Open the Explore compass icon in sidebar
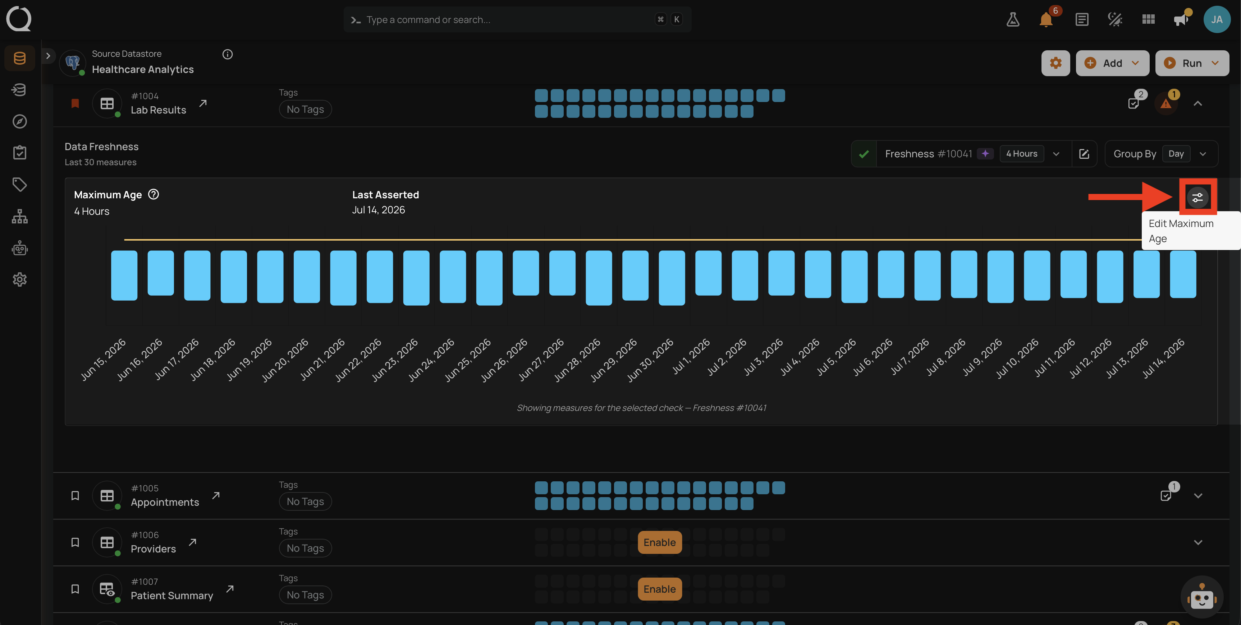The width and height of the screenshot is (1241, 625). click(19, 121)
